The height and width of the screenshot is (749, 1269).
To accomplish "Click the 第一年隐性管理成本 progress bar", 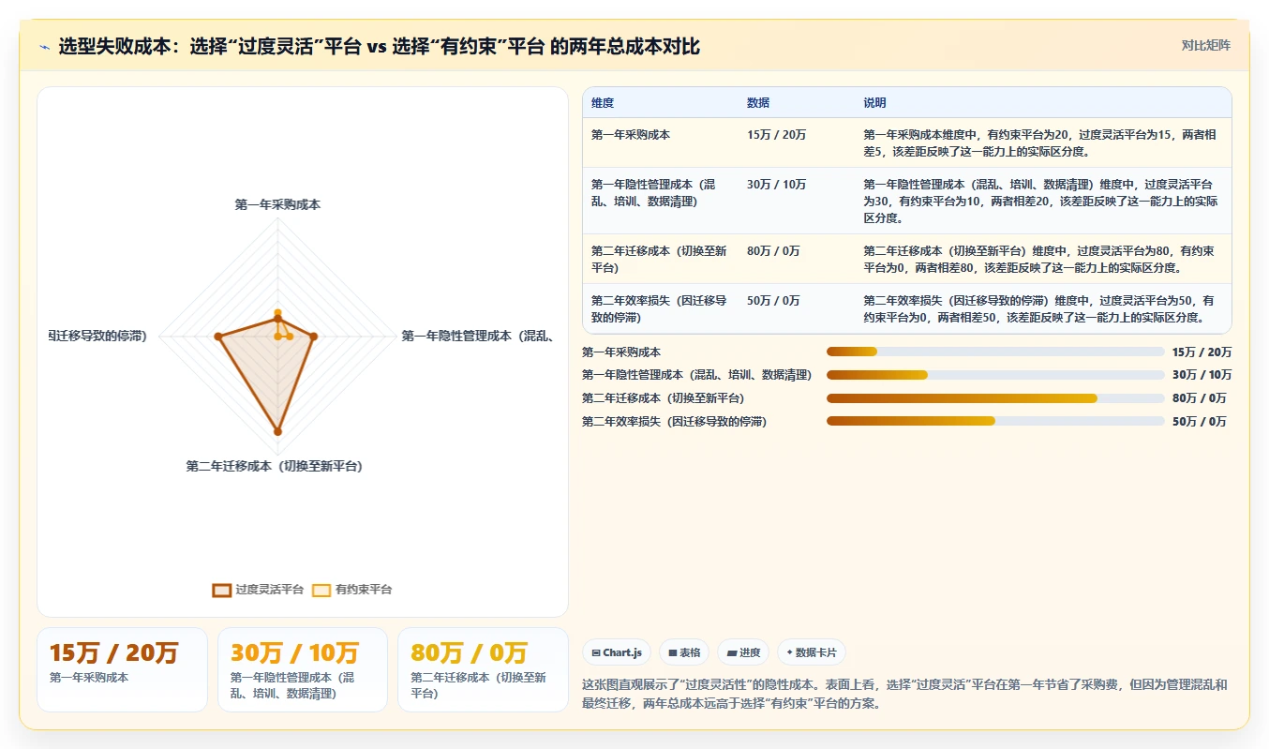I will click(x=995, y=375).
